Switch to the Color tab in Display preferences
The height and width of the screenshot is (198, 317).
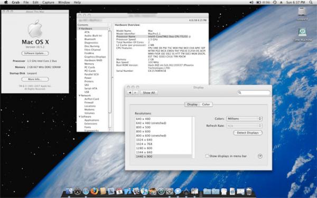point(206,105)
